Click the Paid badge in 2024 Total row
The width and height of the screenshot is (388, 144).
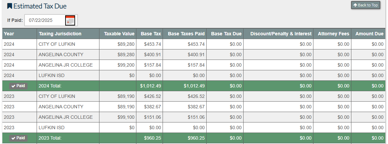18,86
